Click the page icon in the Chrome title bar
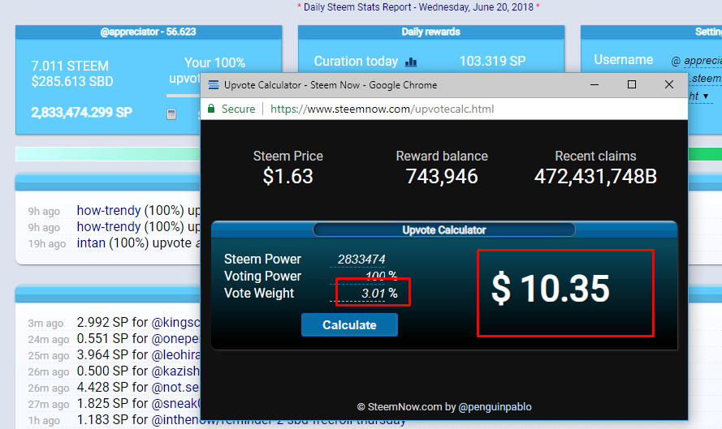 pyautogui.click(x=214, y=85)
